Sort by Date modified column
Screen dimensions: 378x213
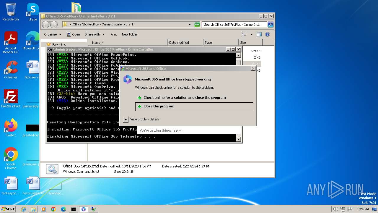click(x=185, y=43)
